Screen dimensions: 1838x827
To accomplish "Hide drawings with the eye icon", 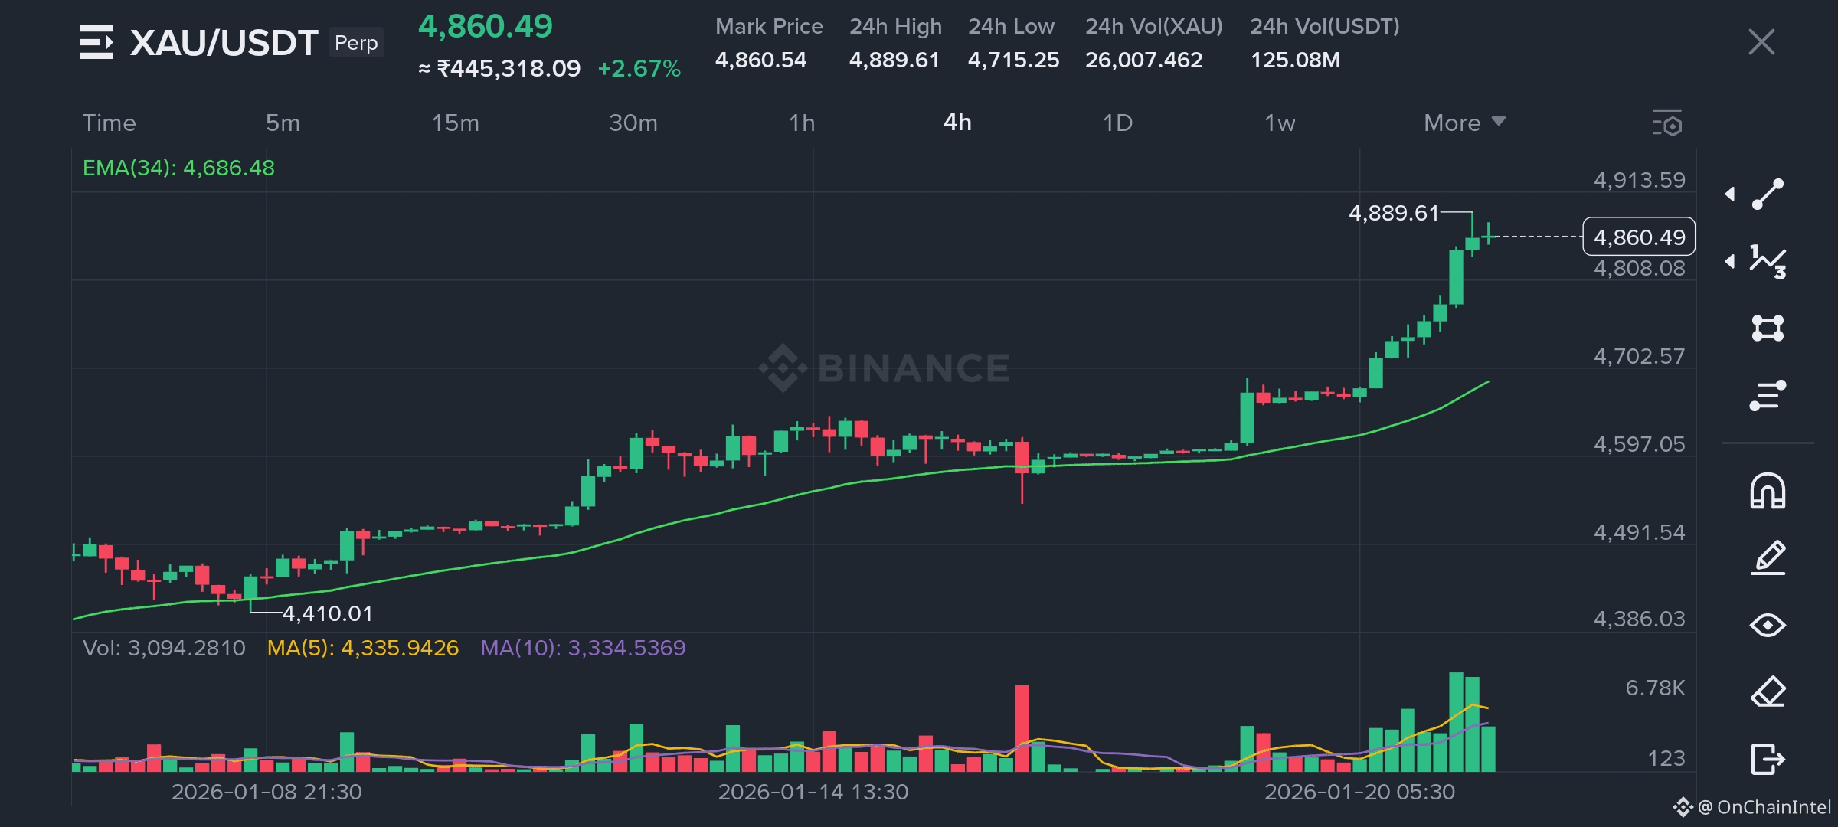I will tap(1768, 625).
